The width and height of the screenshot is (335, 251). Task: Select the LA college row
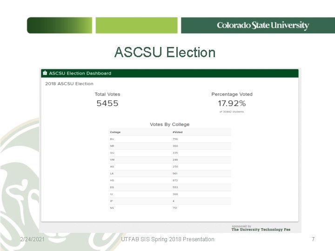coord(169,173)
